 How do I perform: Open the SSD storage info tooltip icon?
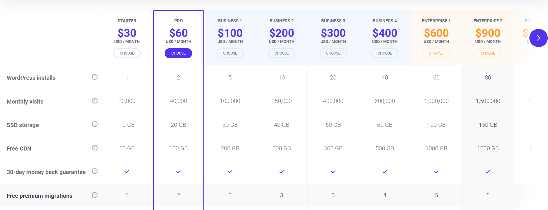point(95,124)
